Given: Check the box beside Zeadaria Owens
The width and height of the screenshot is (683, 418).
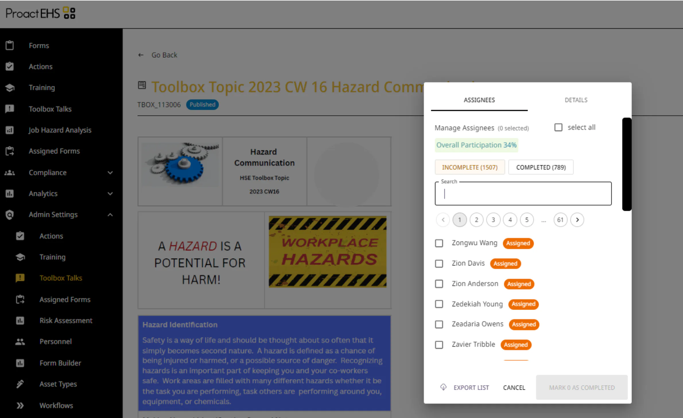Looking at the screenshot, I should [x=439, y=324].
